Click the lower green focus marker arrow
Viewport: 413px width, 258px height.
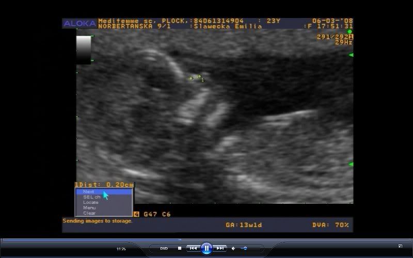coord(351,164)
